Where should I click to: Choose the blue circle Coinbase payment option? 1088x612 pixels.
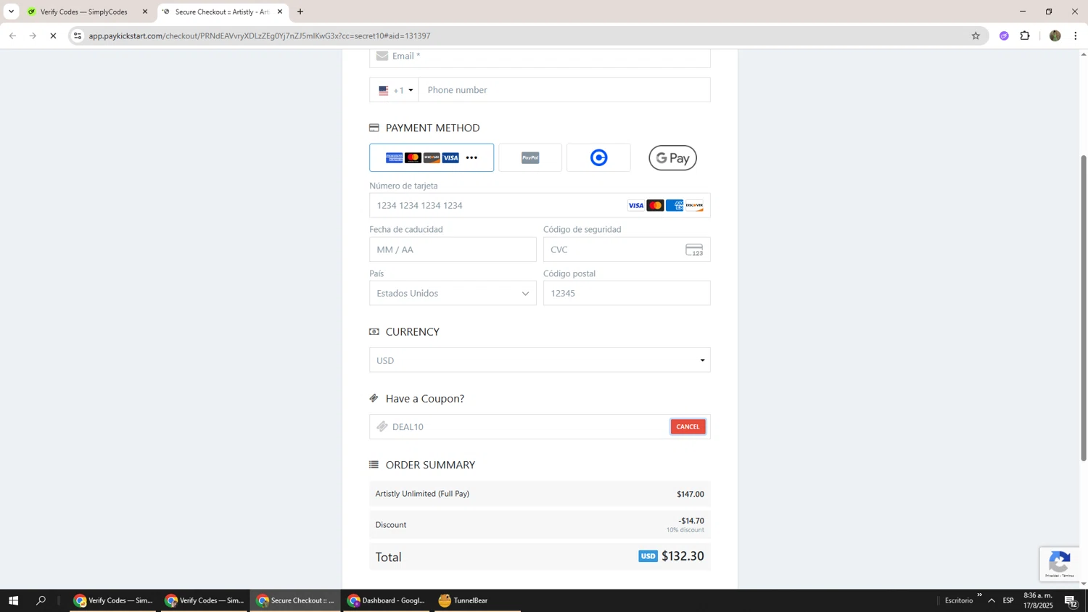598,157
